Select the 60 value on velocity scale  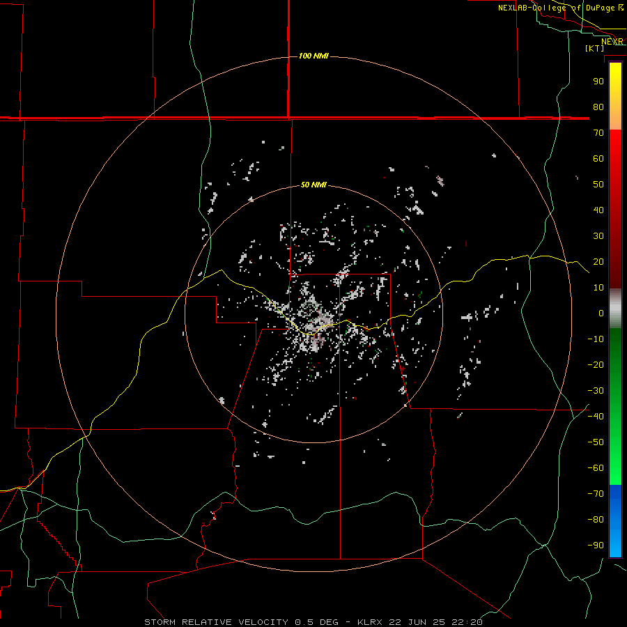(598, 158)
